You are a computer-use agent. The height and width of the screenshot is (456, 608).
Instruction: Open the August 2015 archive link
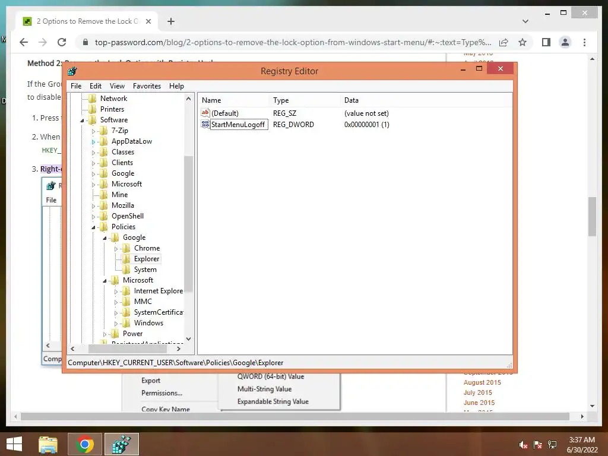(x=482, y=382)
